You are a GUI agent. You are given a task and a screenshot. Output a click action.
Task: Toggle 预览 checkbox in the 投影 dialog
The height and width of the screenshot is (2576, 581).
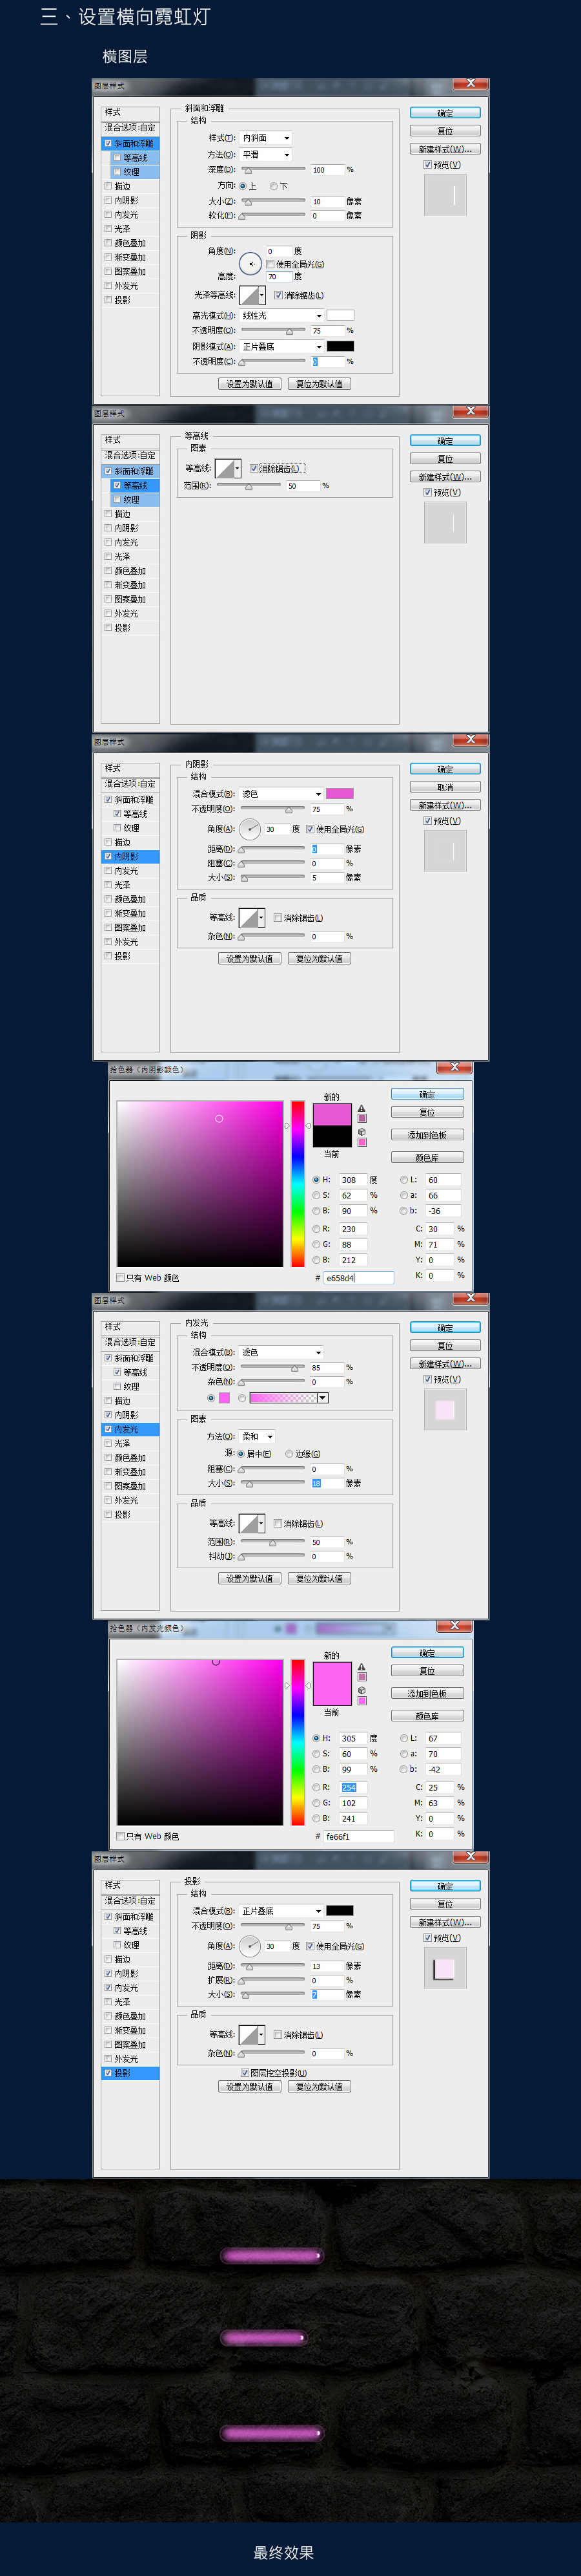click(427, 1938)
